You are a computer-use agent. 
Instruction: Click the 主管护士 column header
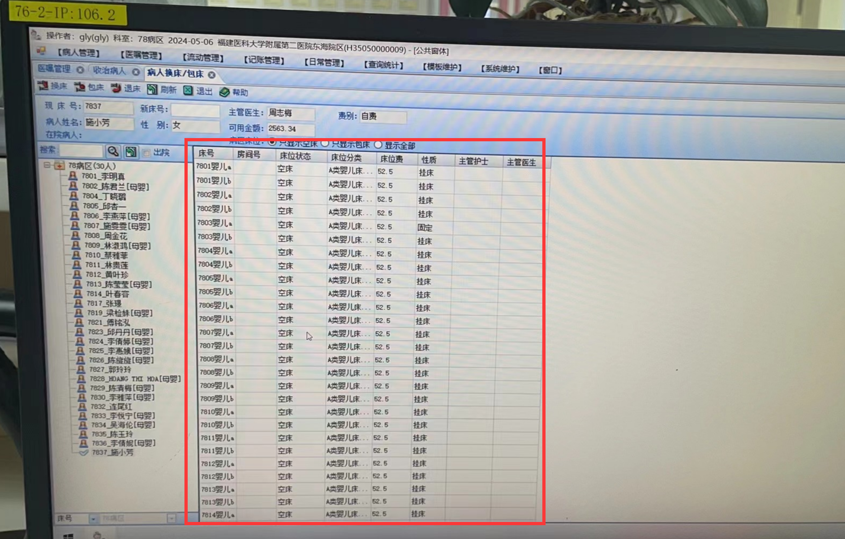coord(479,162)
